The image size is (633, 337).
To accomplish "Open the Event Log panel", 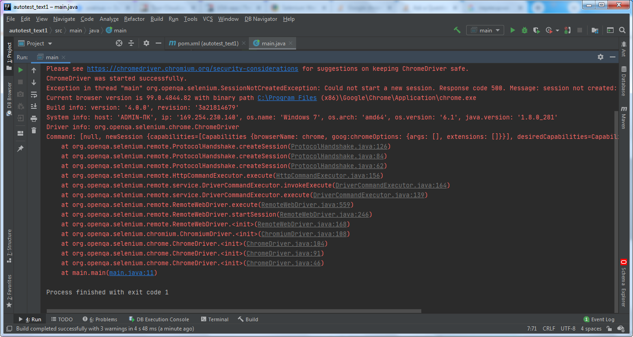I will pyautogui.click(x=599, y=319).
